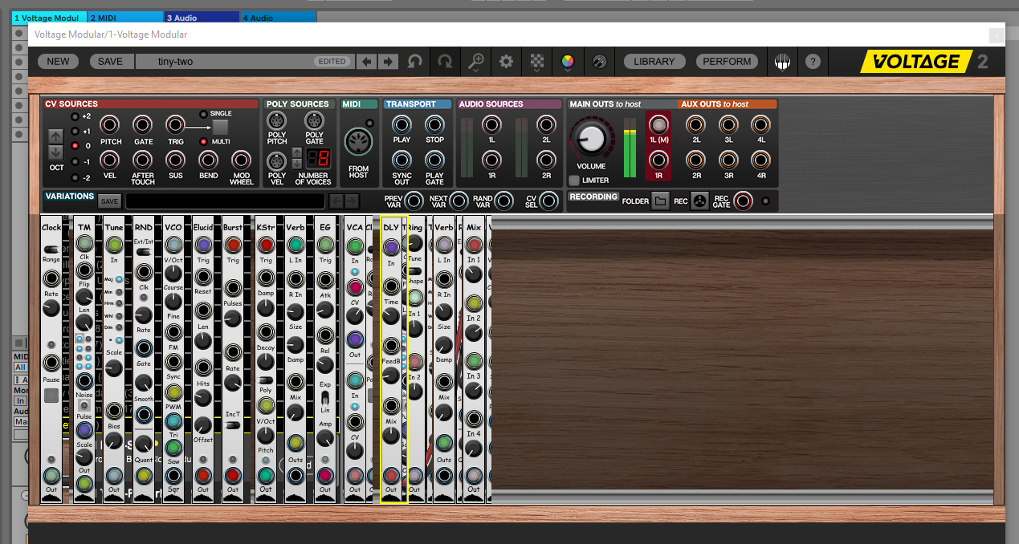Redo the last undone edit
This screenshot has width=1019, height=544.
coord(445,61)
